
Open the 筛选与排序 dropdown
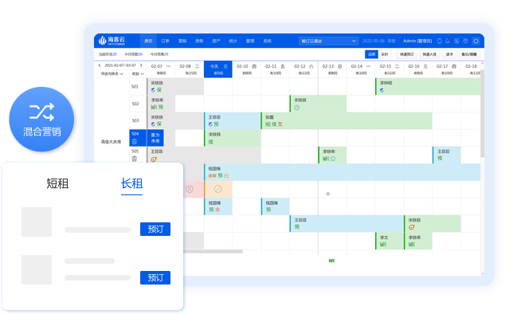coord(112,73)
